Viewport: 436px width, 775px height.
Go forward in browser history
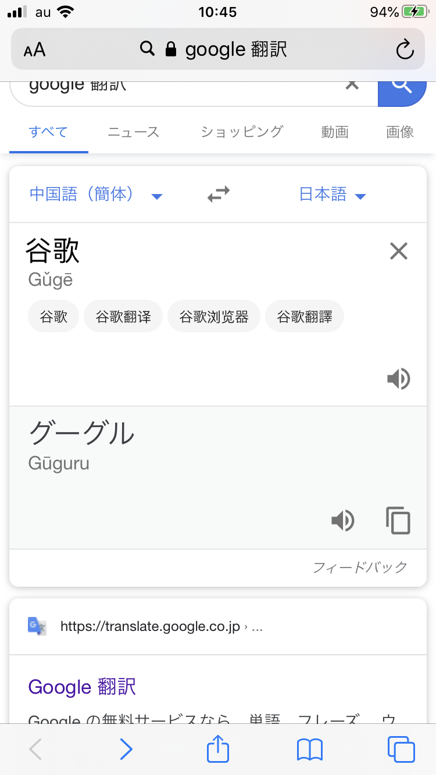(x=126, y=749)
